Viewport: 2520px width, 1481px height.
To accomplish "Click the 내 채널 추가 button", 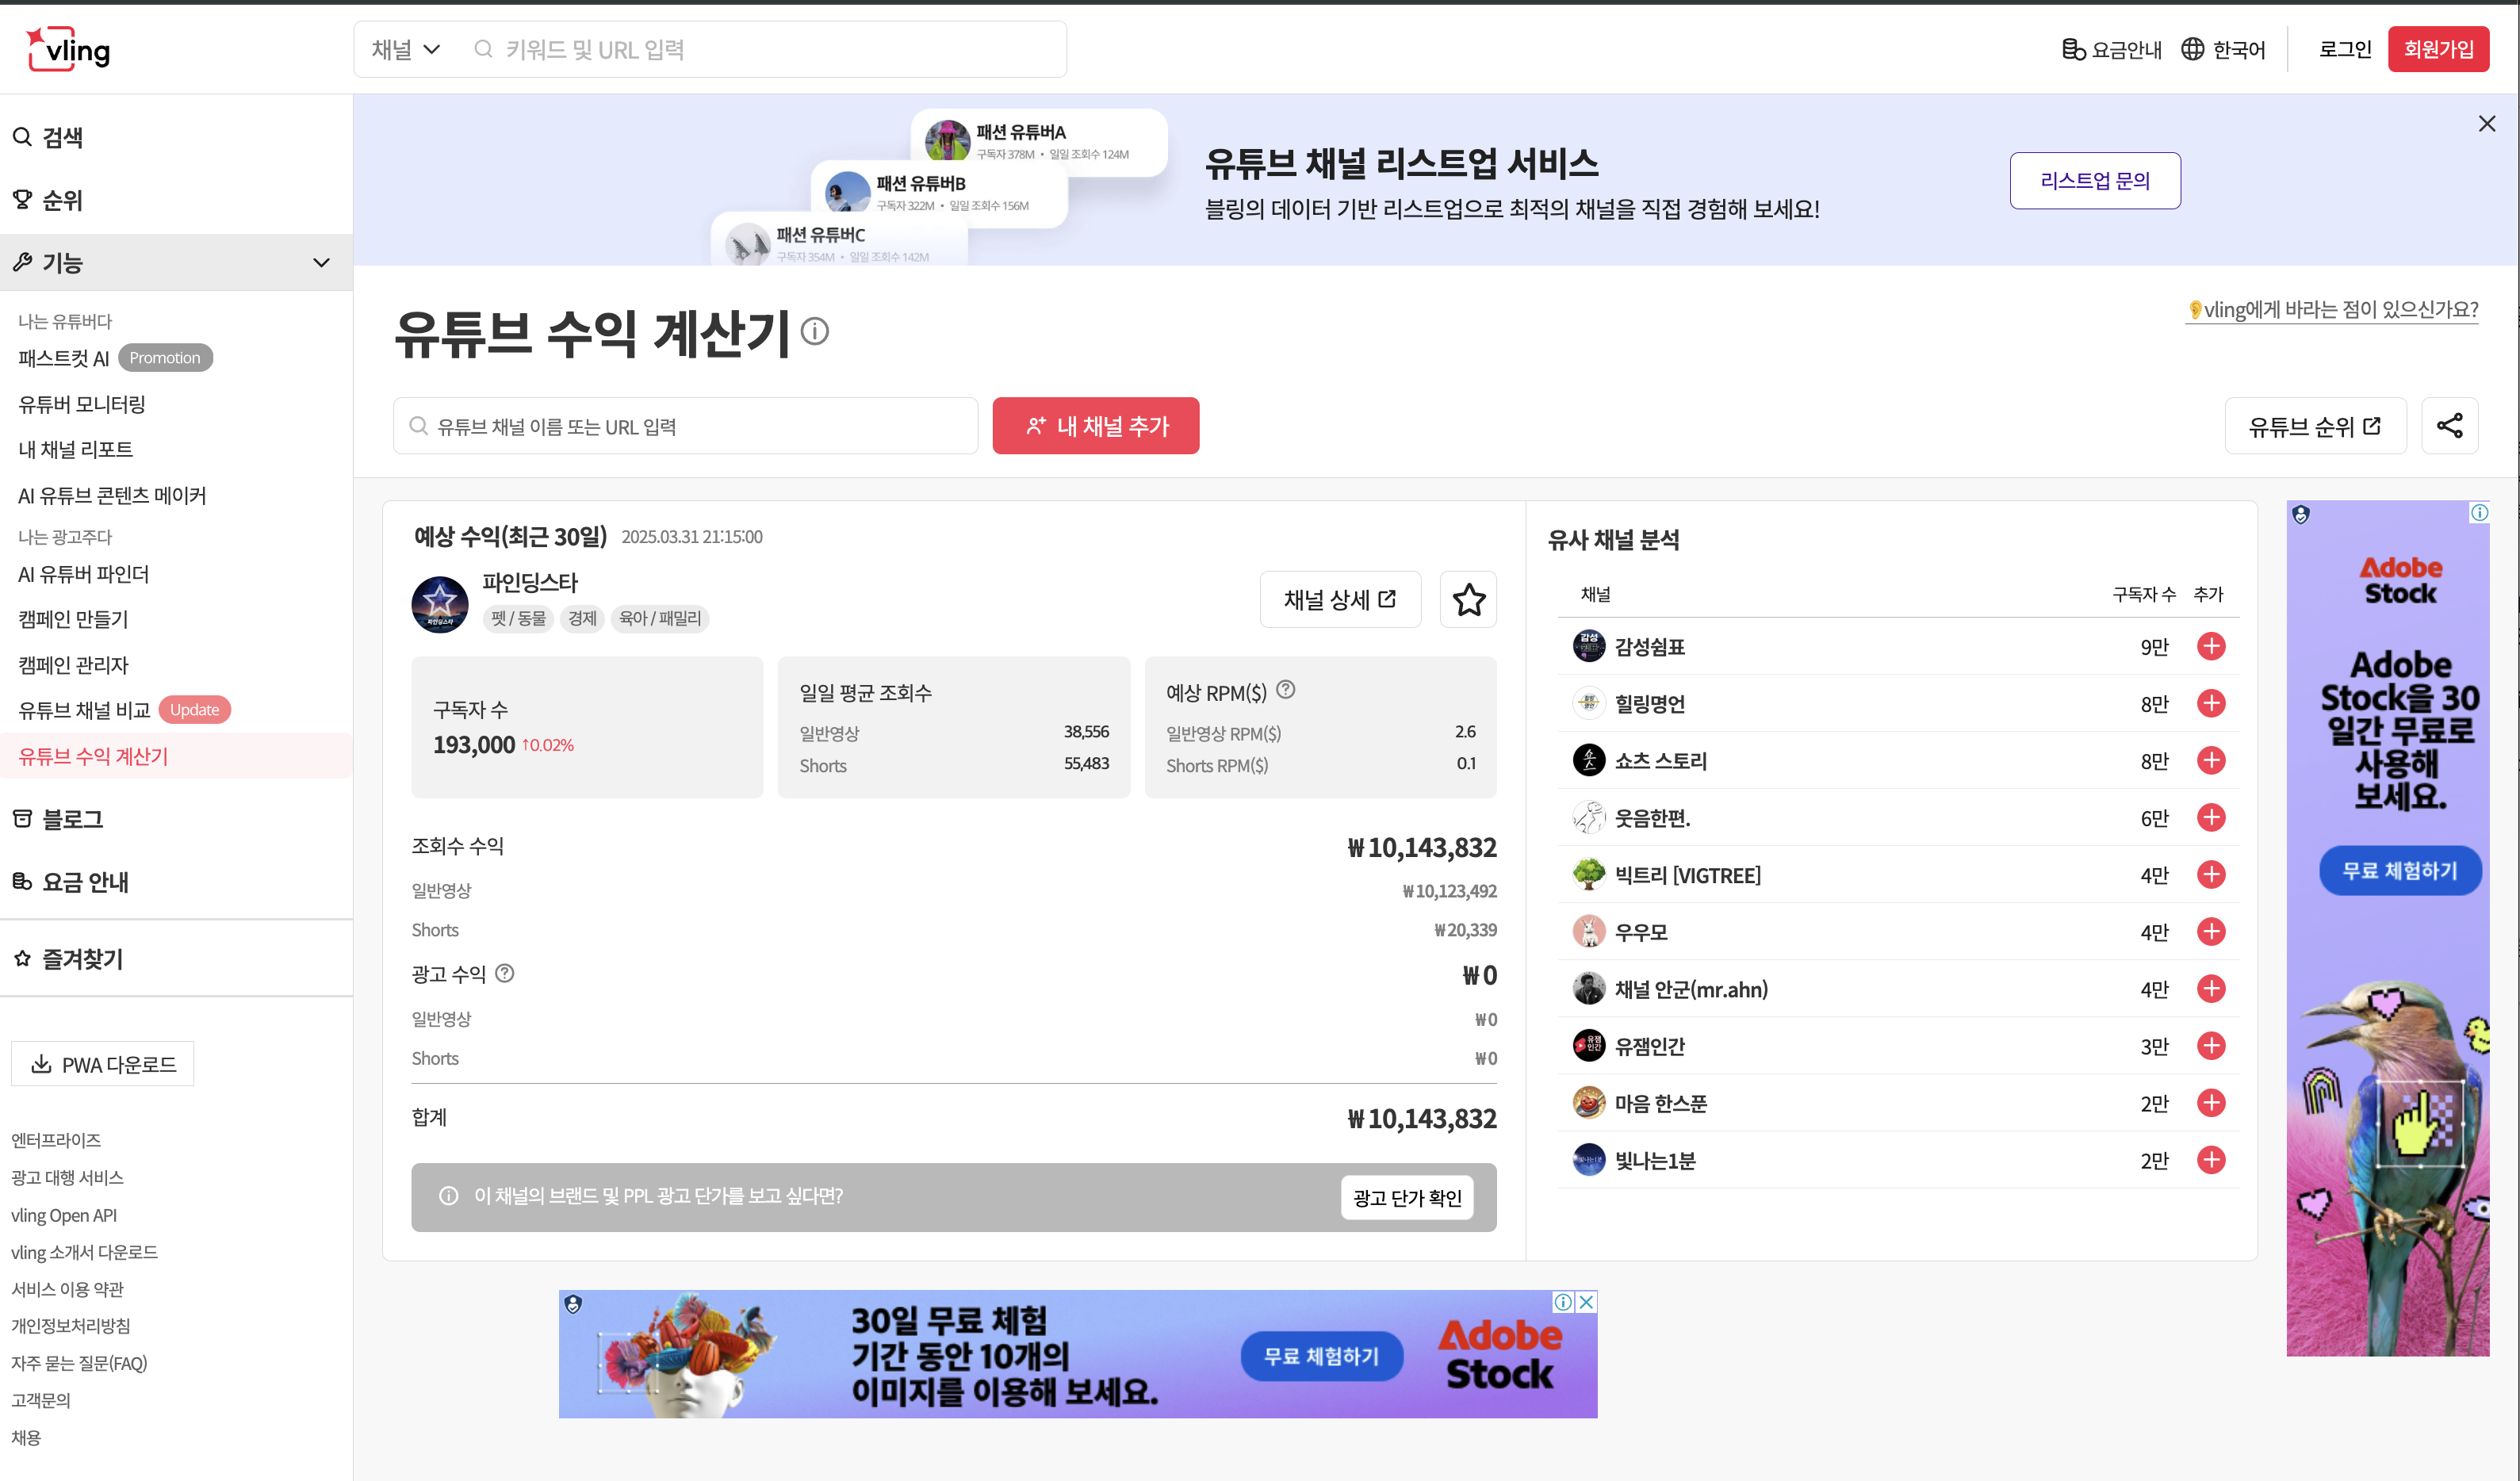I will (x=1096, y=426).
